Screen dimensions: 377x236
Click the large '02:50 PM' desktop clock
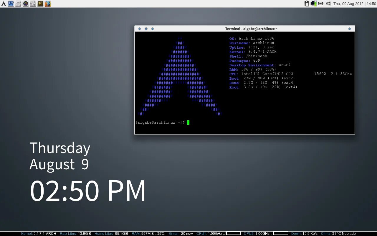click(x=88, y=191)
